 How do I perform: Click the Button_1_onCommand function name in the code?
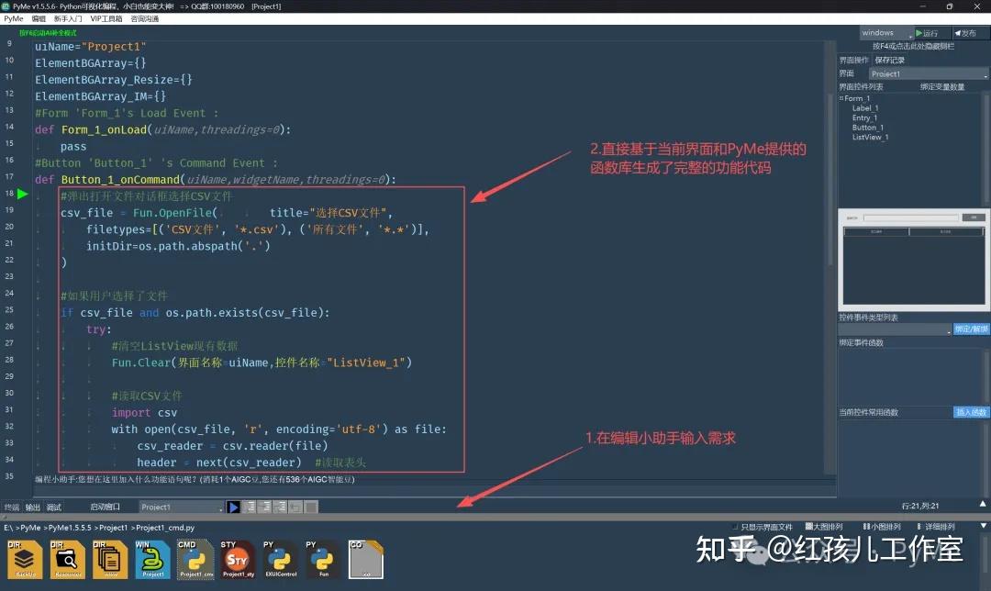point(120,180)
